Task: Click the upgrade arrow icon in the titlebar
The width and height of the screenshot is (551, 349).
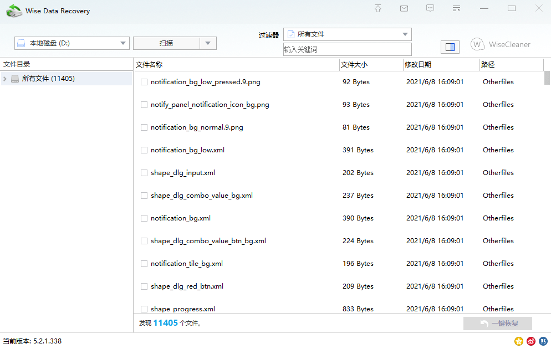Action: tap(377, 8)
